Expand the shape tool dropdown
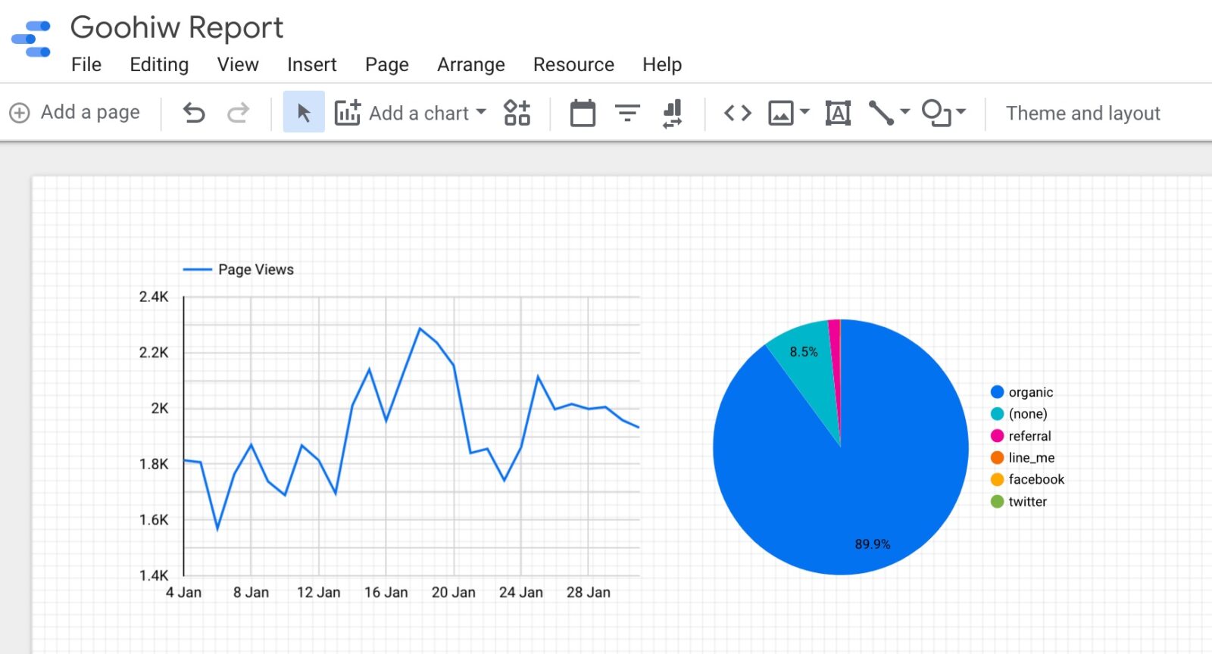Screen dimensions: 1212x654 point(961,112)
